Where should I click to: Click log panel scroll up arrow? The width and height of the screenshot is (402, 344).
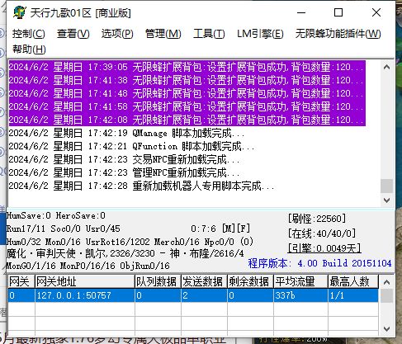click(x=386, y=67)
